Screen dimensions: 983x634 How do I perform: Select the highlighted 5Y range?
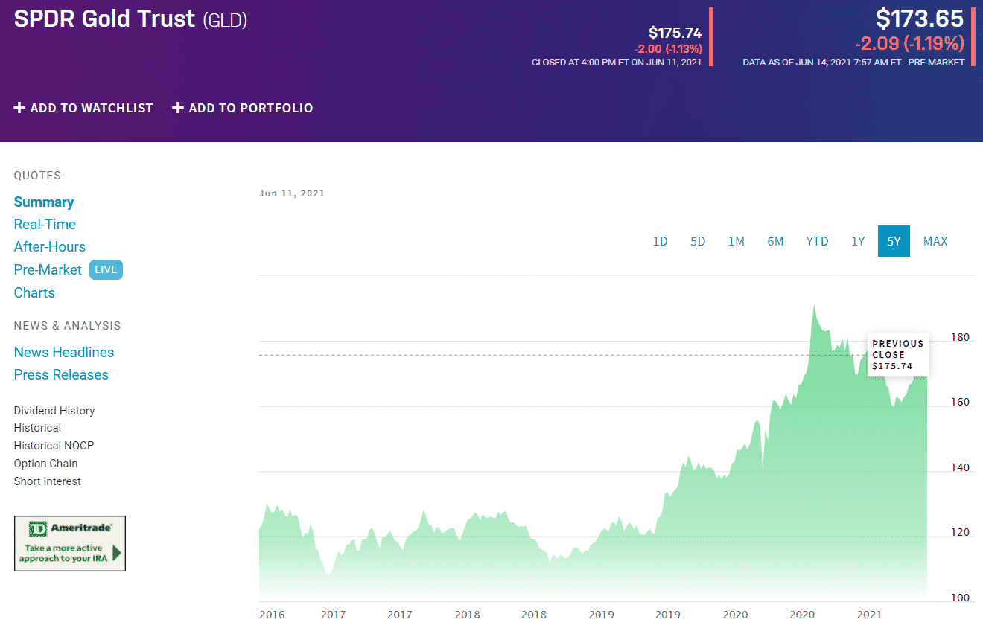(x=894, y=241)
